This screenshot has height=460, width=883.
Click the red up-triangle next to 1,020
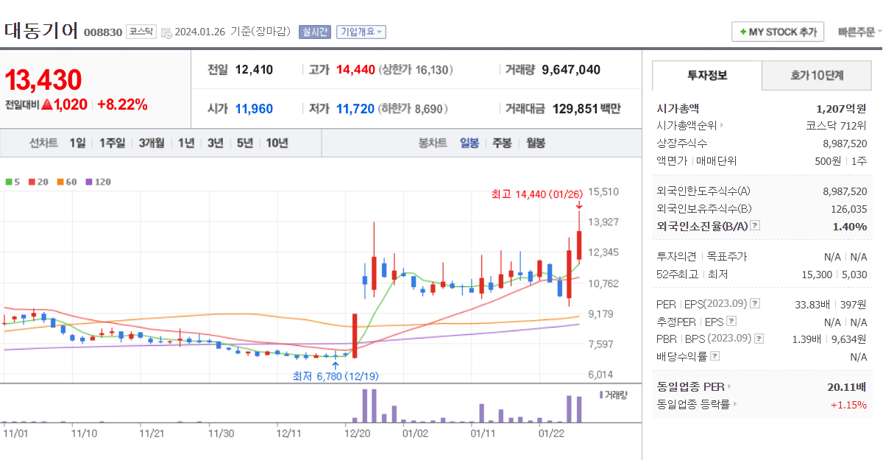click(x=47, y=105)
